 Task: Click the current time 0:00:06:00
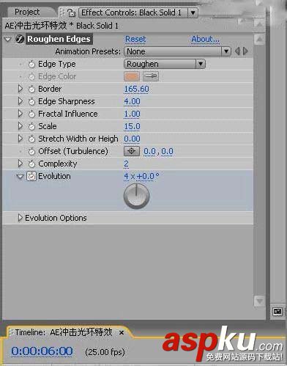[42, 351]
